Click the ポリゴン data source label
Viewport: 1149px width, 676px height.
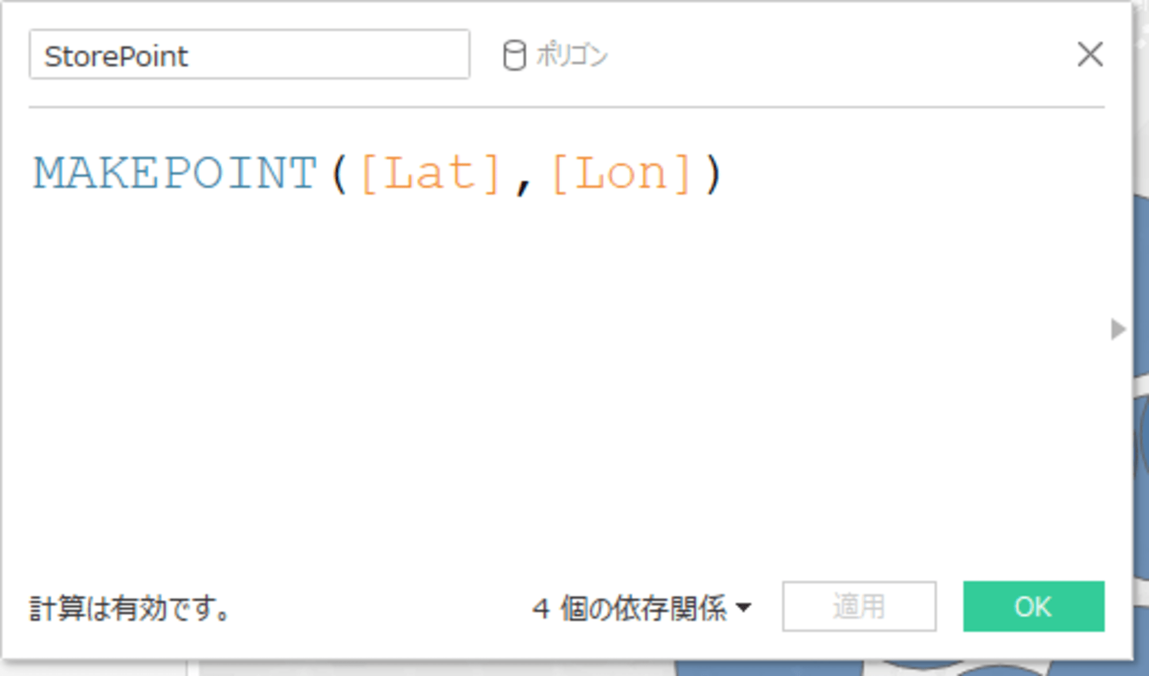572,55
